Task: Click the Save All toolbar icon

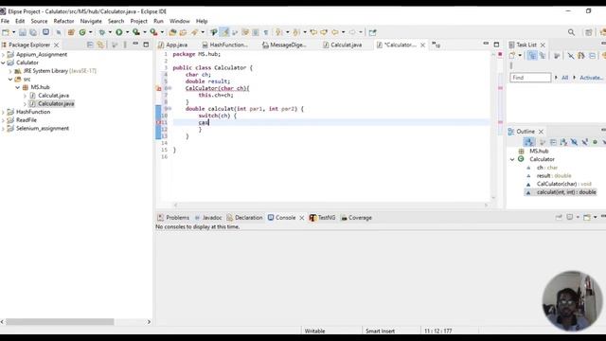Action: point(33,32)
